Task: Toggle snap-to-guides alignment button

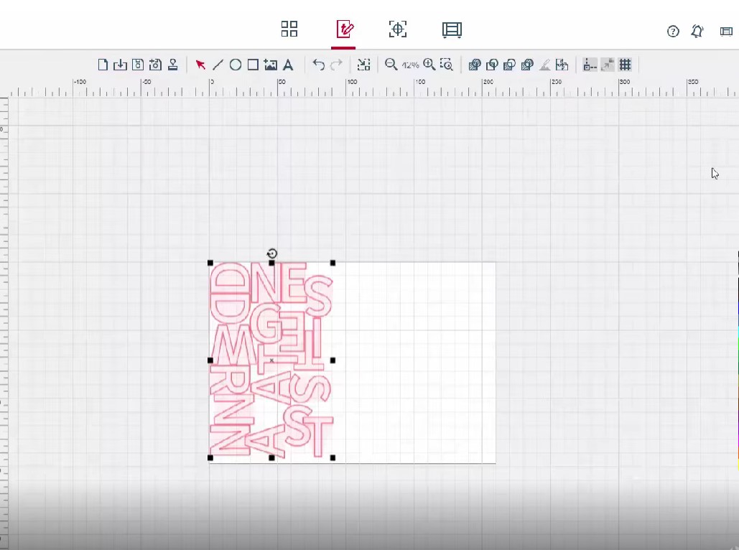Action: 590,65
